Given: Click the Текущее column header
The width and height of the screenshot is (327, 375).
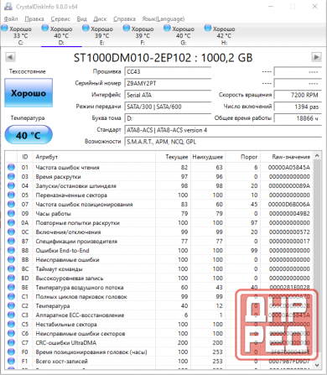Looking at the screenshot, I should (x=173, y=157).
